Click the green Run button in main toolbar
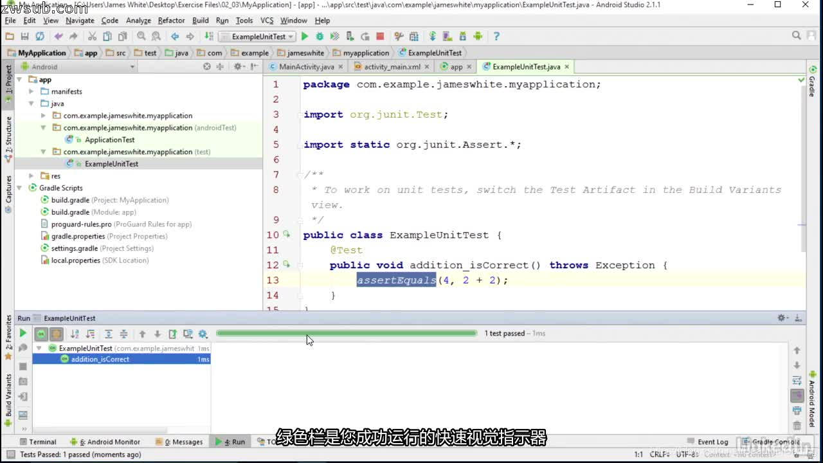Screen dimensions: 823x463 point(305,37)
